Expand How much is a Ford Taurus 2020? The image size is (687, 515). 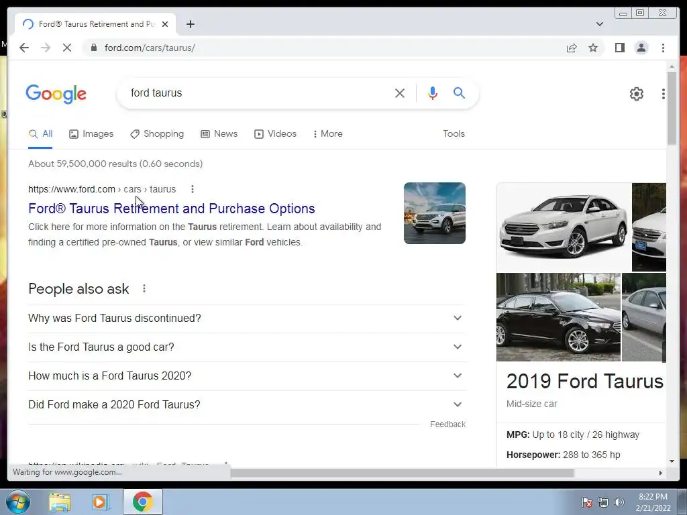247,376
